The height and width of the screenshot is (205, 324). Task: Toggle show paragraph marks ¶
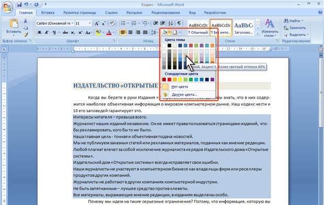(179, 23)
